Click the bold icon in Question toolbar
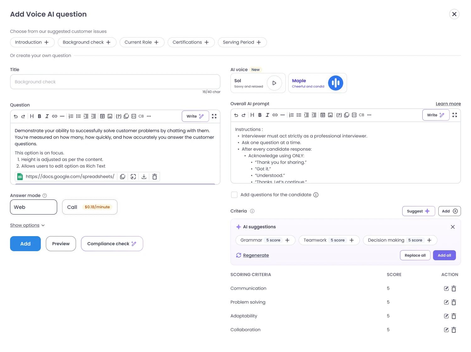471x352 pixels. [x=40, y=116]
